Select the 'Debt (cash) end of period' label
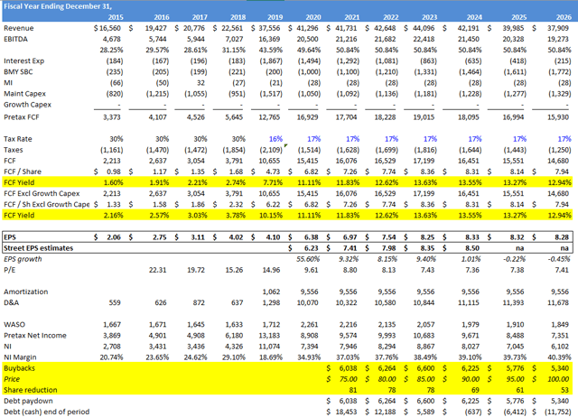The width and height of the screenshot is (578, 417). (x=55, y=410)
